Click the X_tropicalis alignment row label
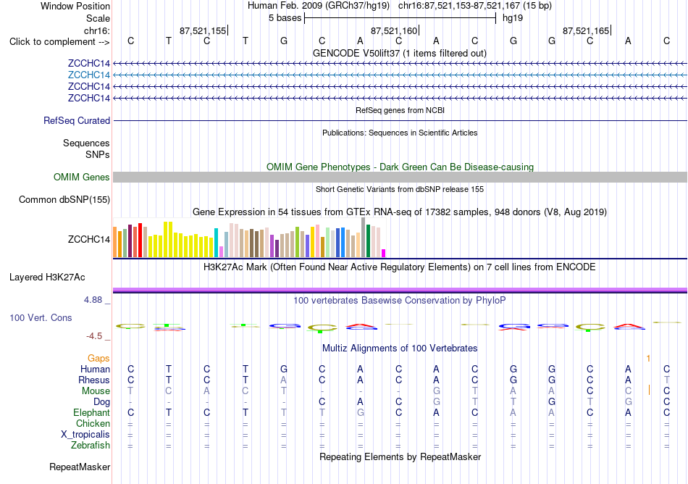 85,435
